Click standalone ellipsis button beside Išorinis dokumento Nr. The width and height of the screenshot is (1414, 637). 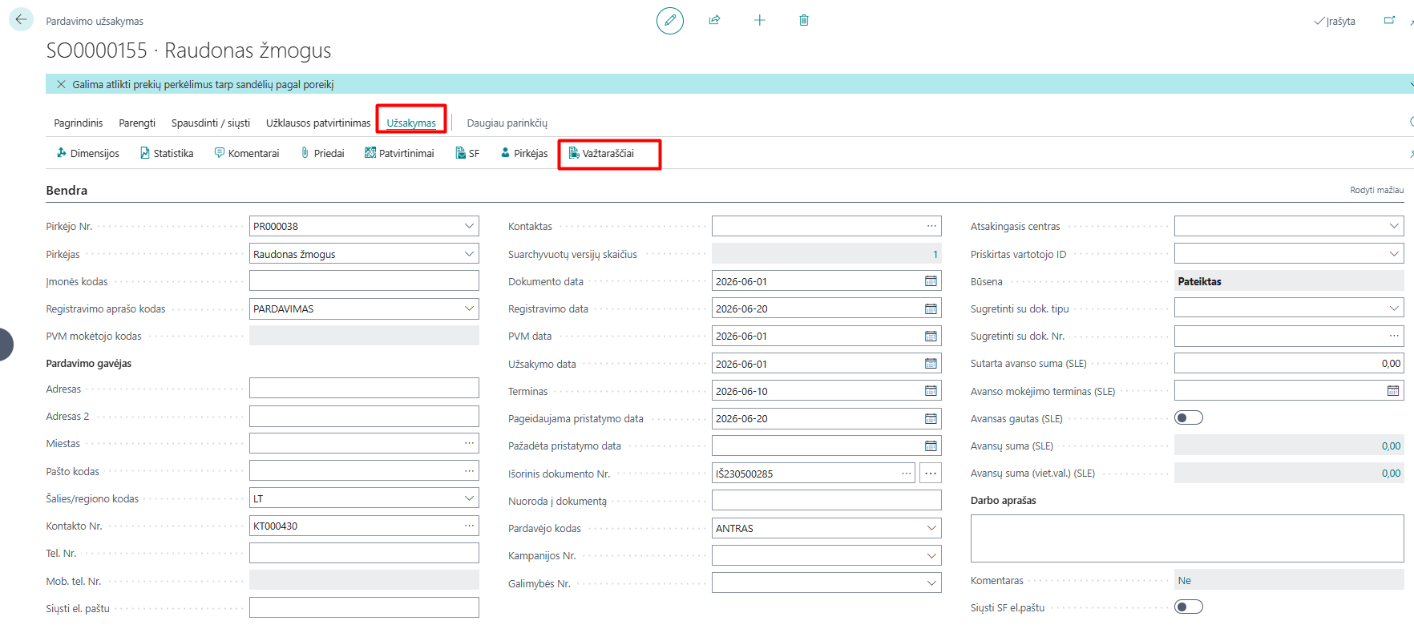(931, 474)
